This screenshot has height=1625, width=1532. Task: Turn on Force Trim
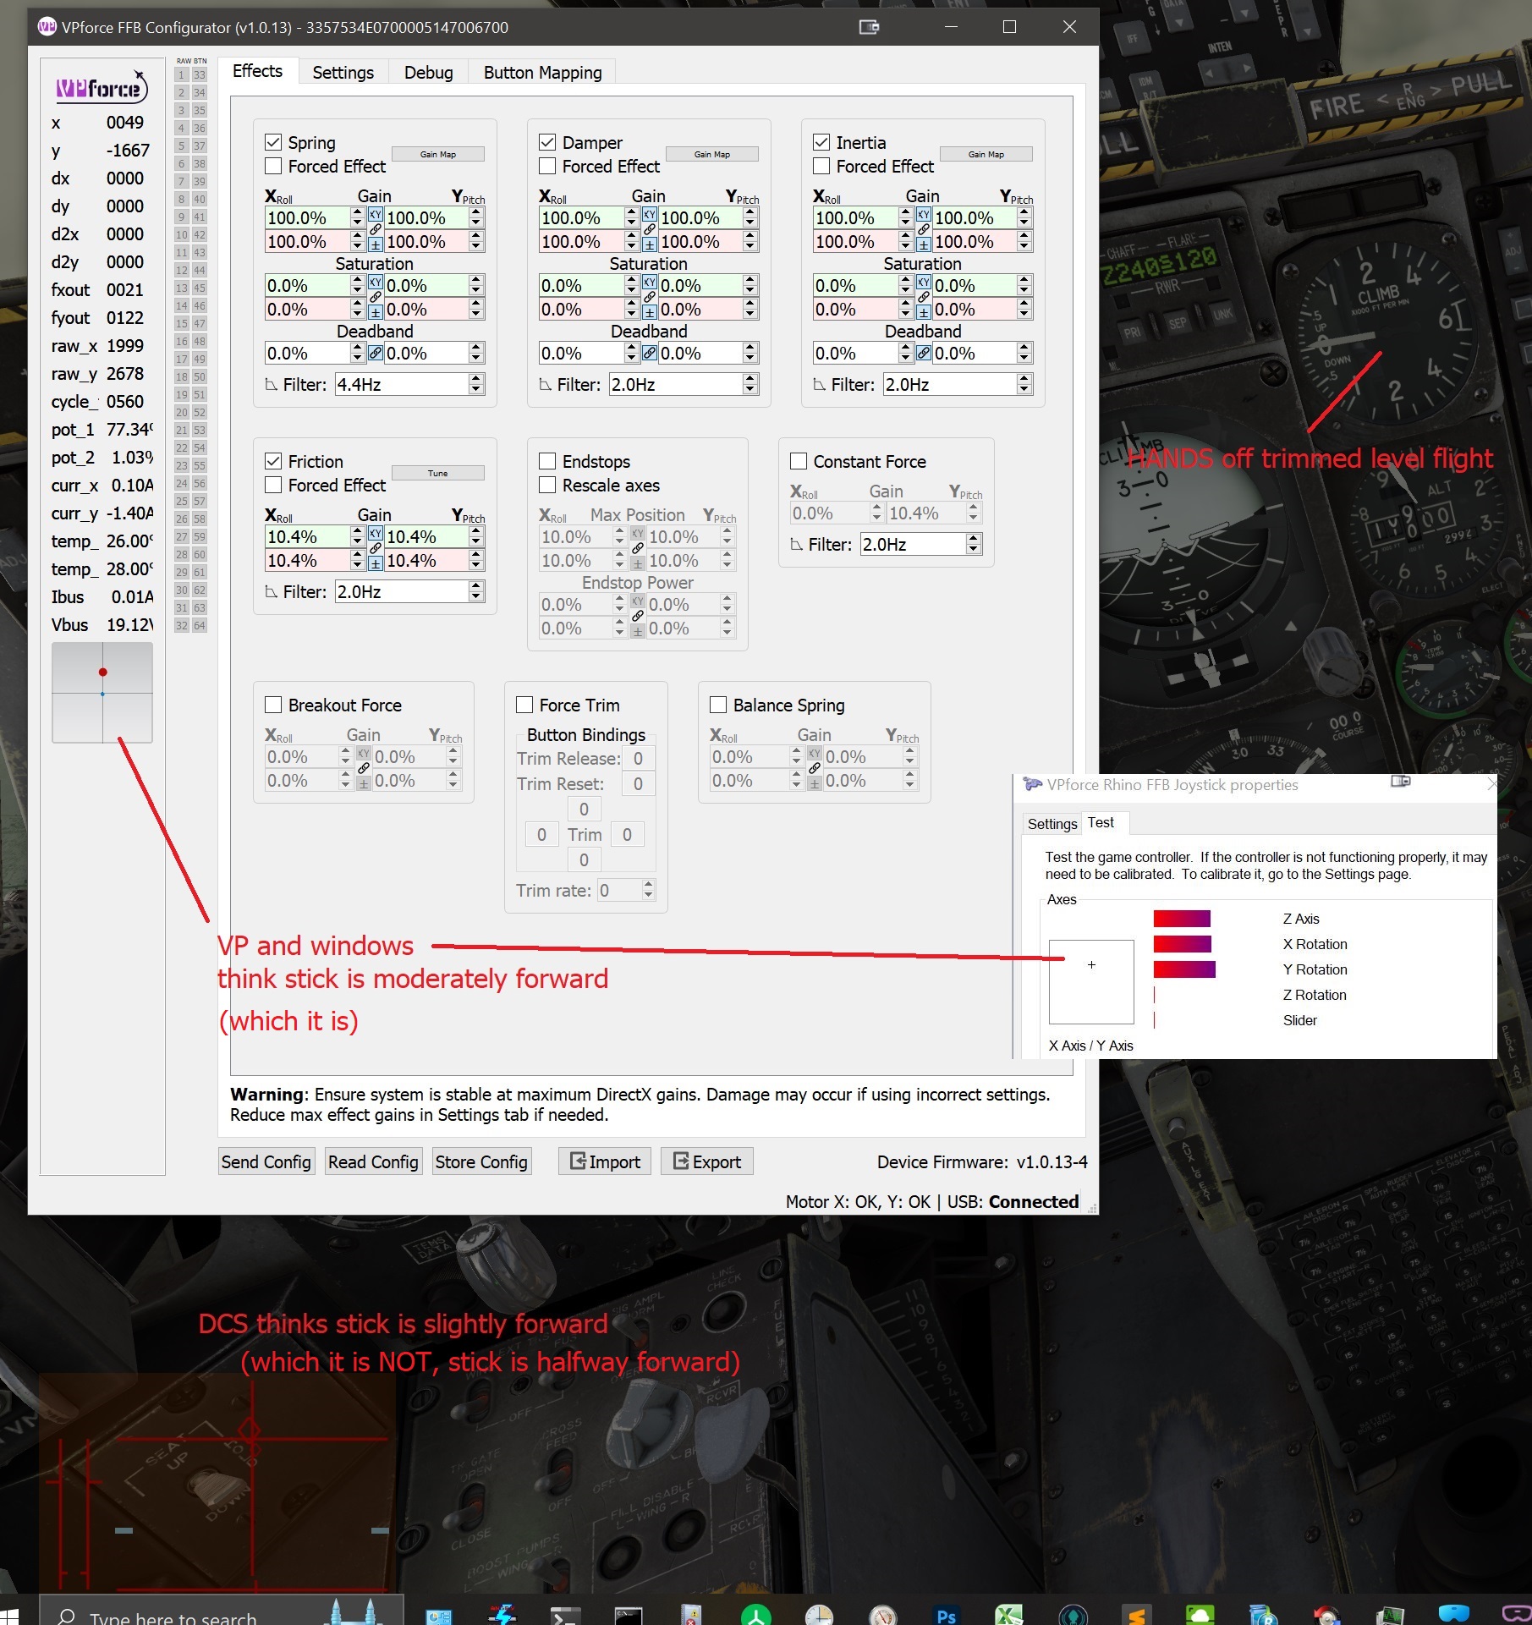[524, 705]
